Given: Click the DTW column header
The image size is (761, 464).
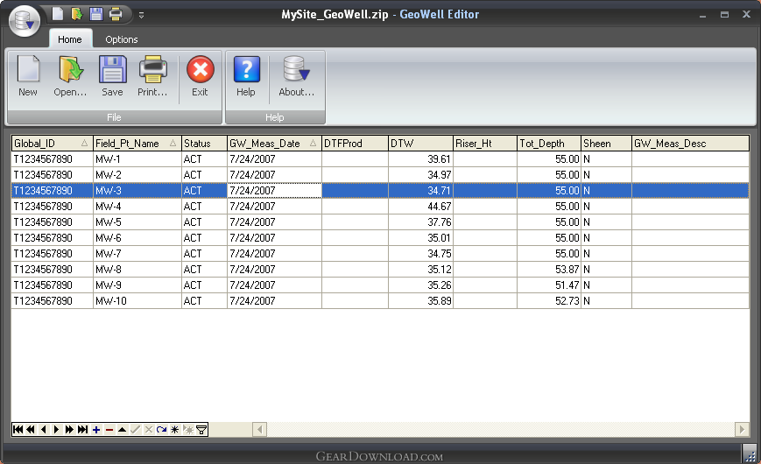Looking at the screenshot, I should [x=420, y=144].
